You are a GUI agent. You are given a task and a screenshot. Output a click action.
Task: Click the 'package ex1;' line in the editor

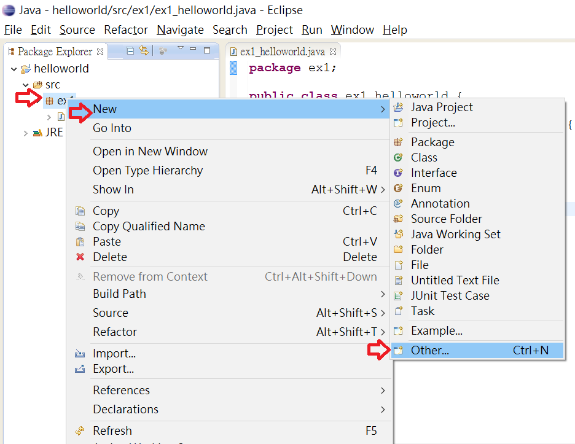pos(292,68)
